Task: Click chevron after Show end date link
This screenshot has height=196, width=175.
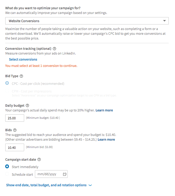Action: pyautogui.click(x=90, y=185)
